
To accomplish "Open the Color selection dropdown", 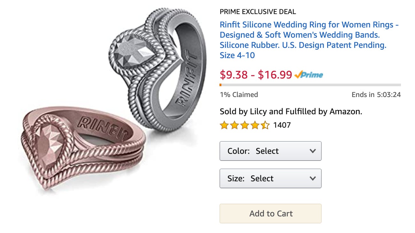I will tap(270, 151).
